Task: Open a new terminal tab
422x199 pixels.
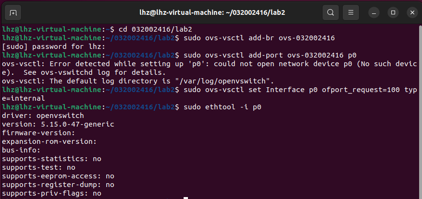Action: (x=12, y=12)
